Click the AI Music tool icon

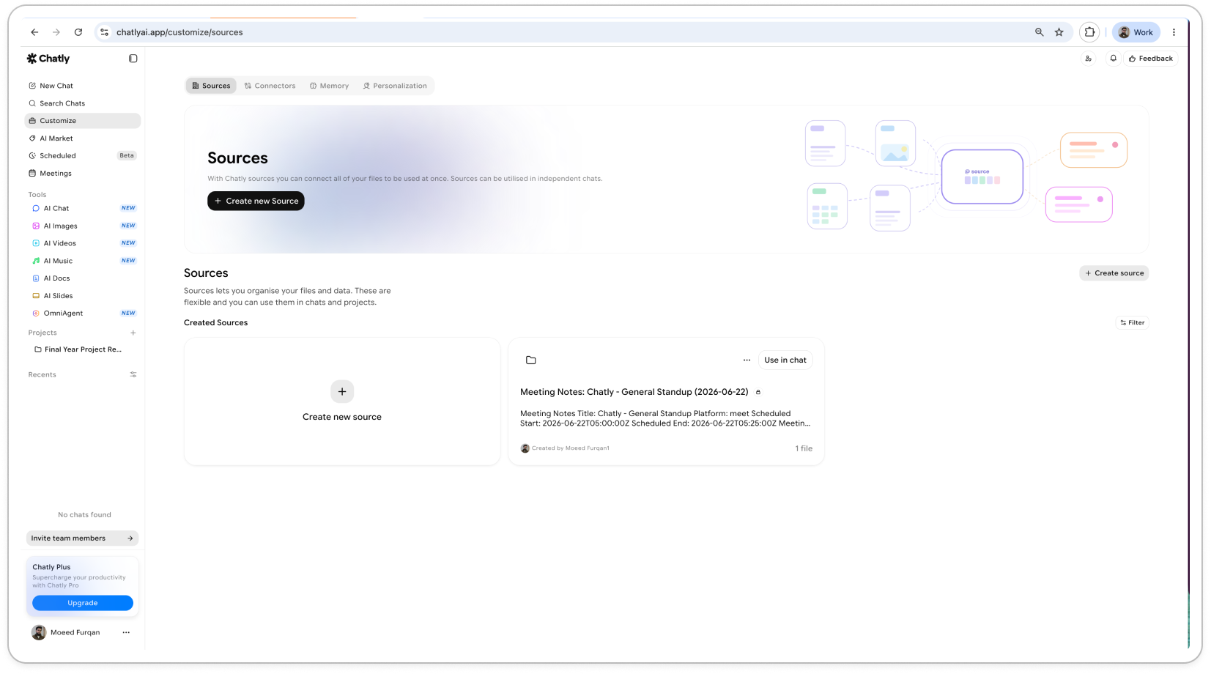(x=36, y=261)
